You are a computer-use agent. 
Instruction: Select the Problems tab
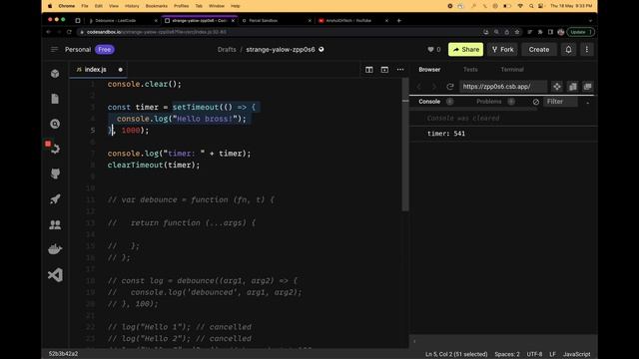489,102
